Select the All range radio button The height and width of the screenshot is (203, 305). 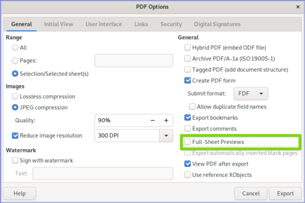click(x=15, y=47)
